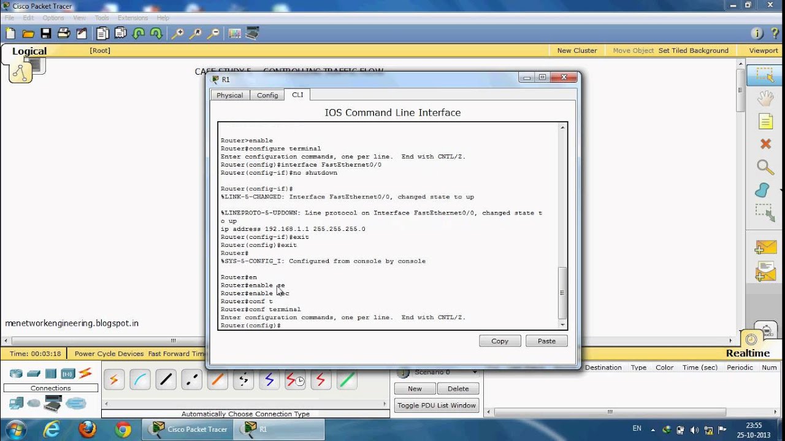Viewport: 785px width, 441px height.
Task: Select the End Devices category
Action: tap(17, 403)
